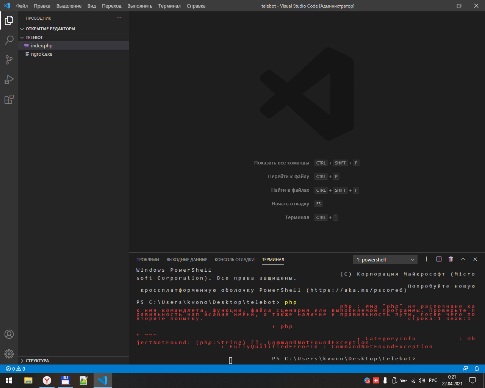Viewport: 485px width, 388px height.
Task: Switch to the ВЫХОДНЫЕ ДАННЫЕ tab
Action: [187, 260]
